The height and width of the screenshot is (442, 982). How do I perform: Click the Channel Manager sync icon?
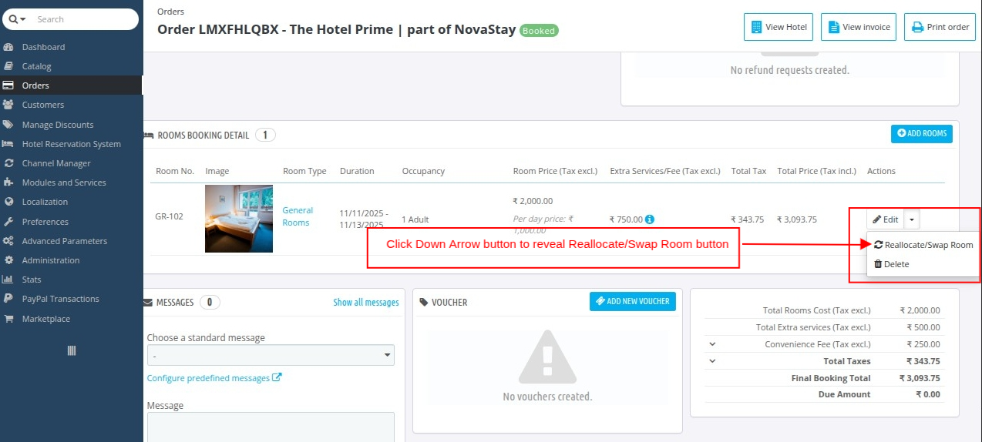tap(8, 163)
